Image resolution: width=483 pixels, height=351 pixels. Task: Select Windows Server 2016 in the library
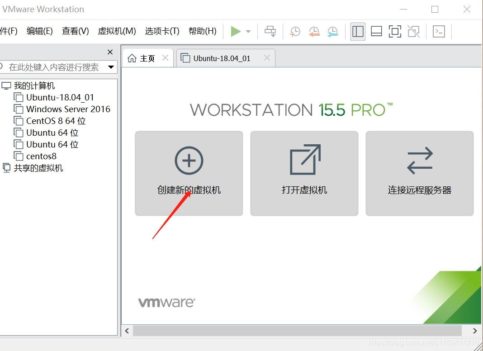pyautogui.click(x=68, y=109)
